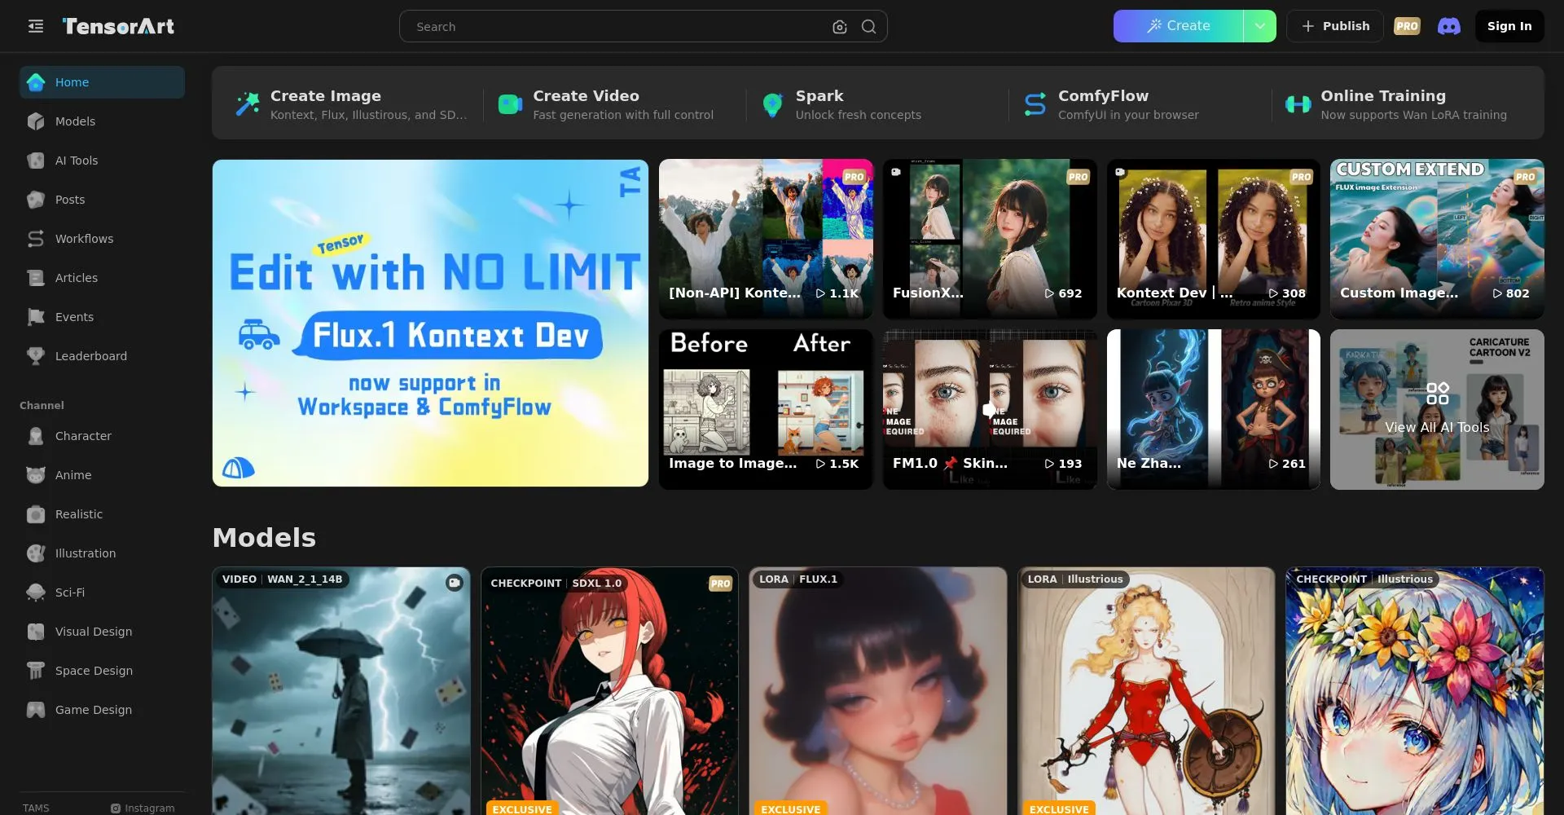This screenshot has height=815, width=1564.
Task: Click the Create button
Action: coord(1179,26)
